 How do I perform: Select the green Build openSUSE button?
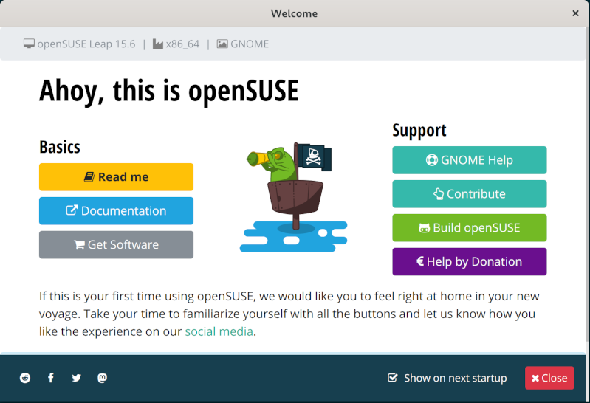469,228
